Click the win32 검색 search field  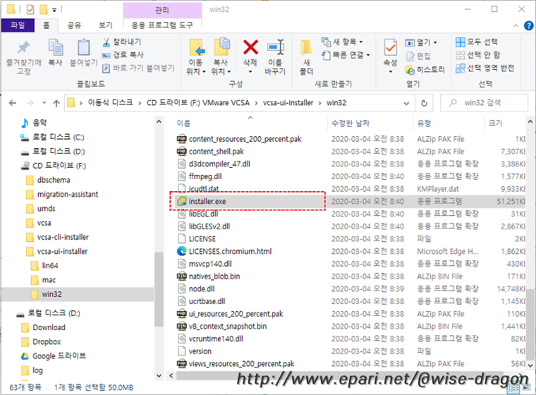click(x=484, y=103)
